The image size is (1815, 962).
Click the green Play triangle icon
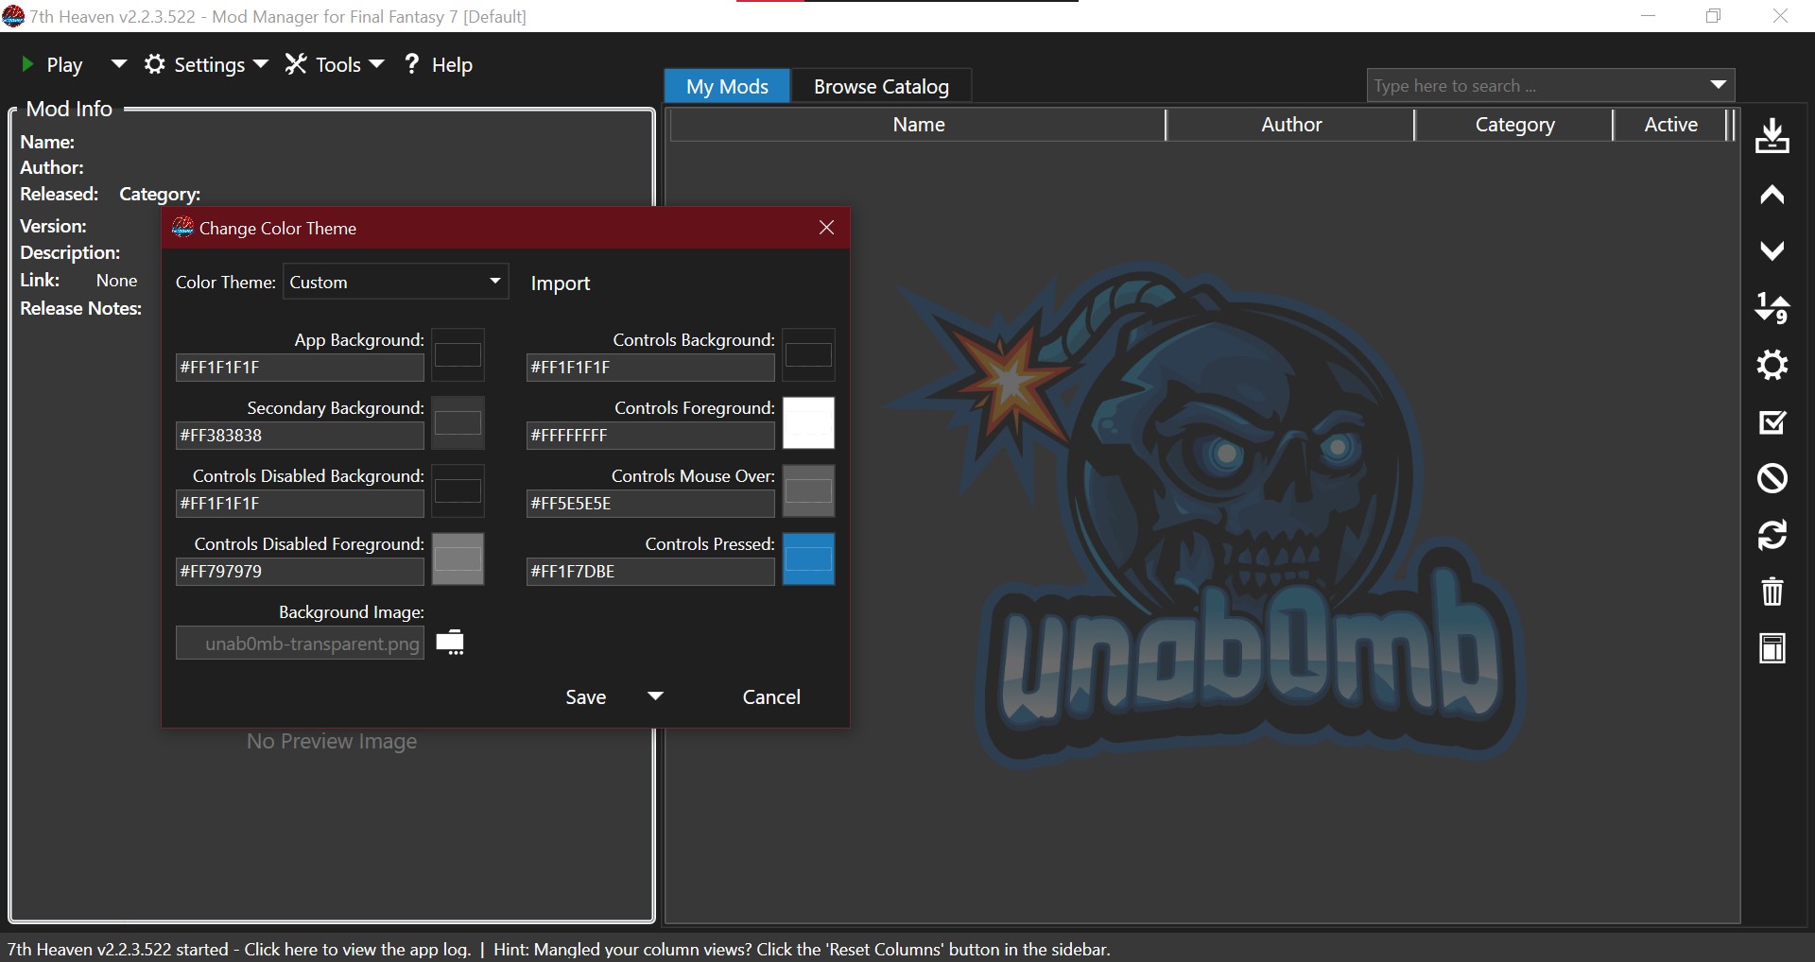click(x=27, y=64)
